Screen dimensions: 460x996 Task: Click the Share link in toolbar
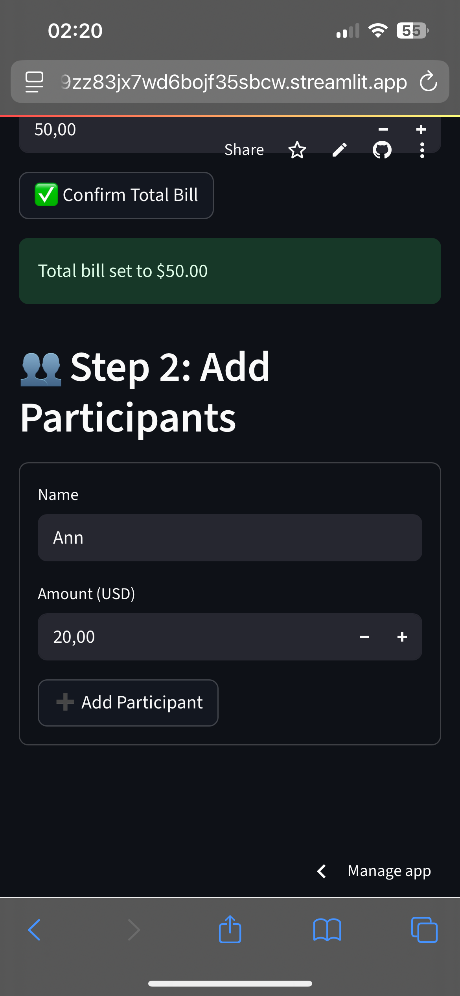tap(244, 150)
